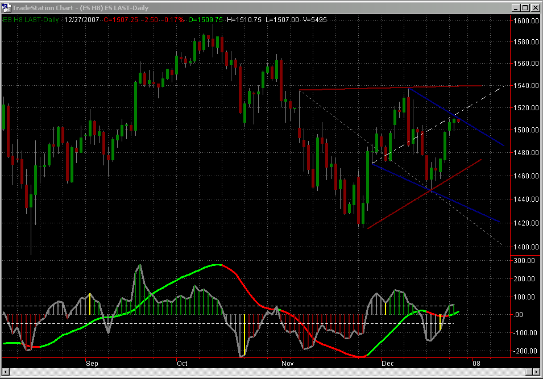This screenshot has width=543, height=379.
Task: Click the Dec label on time axis
Action: coord(388,364)
